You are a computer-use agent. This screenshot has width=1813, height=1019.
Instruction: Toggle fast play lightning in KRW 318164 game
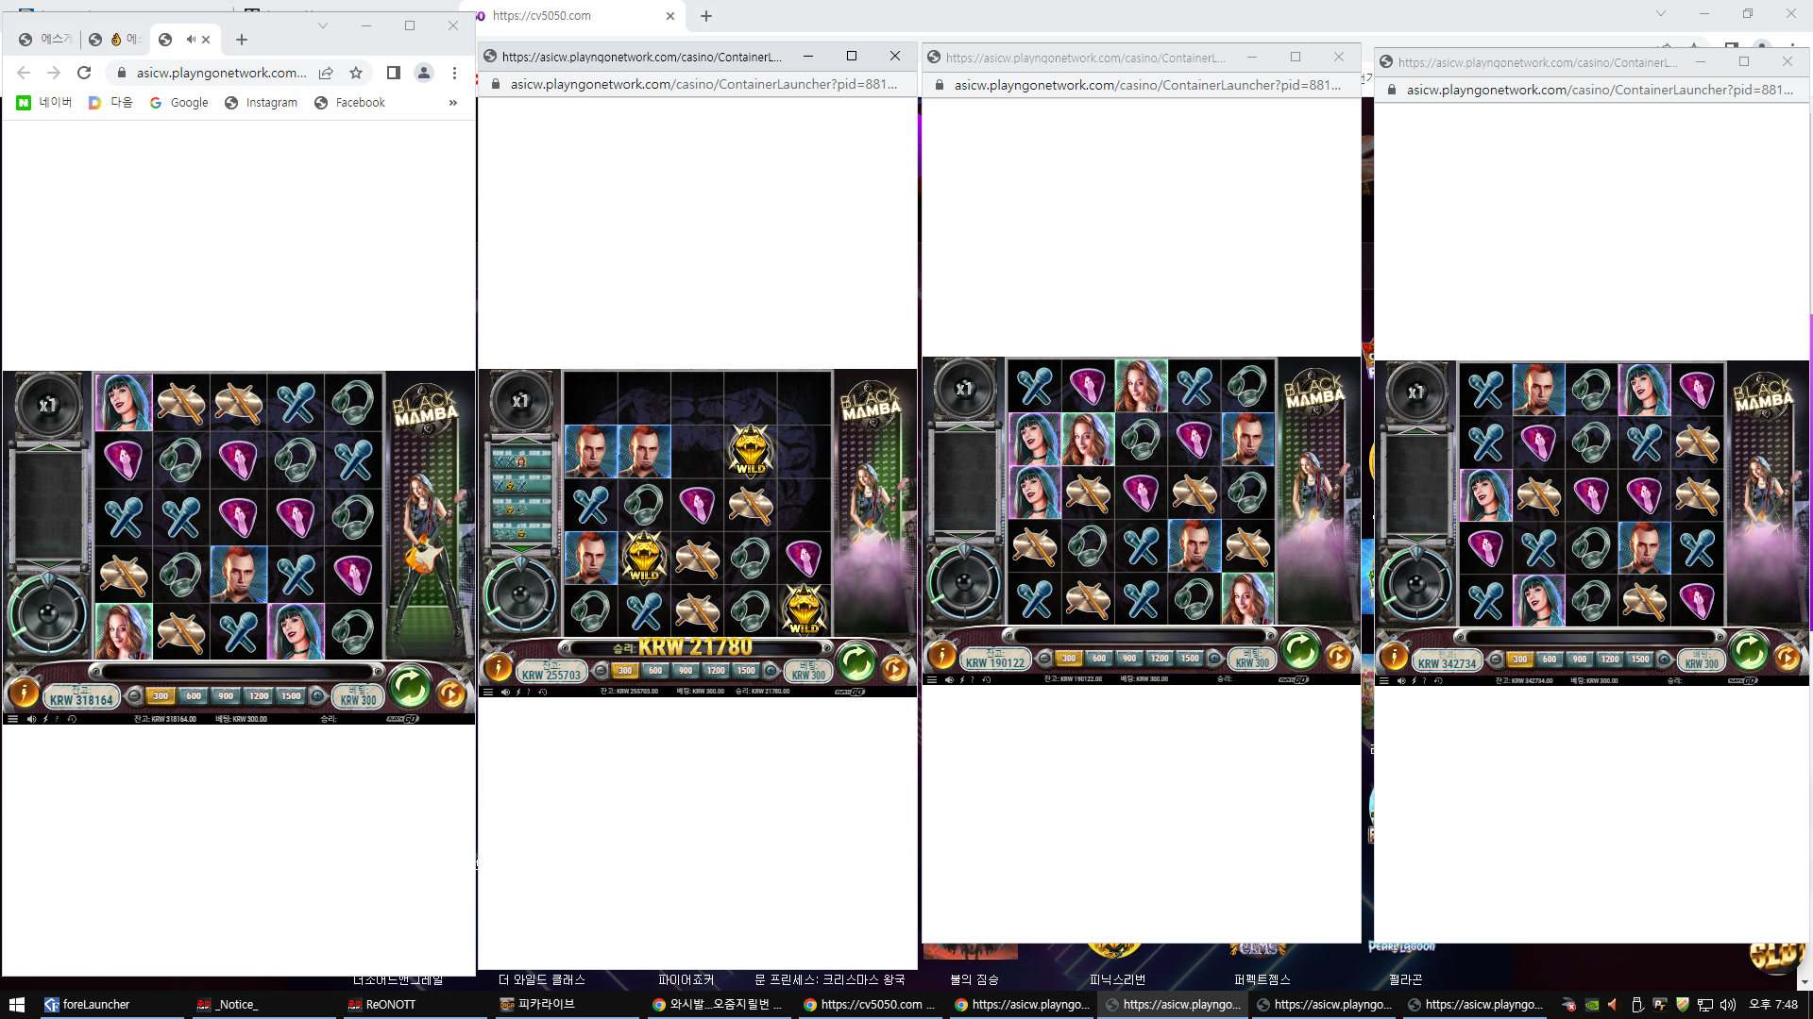(x=45, y=719)
